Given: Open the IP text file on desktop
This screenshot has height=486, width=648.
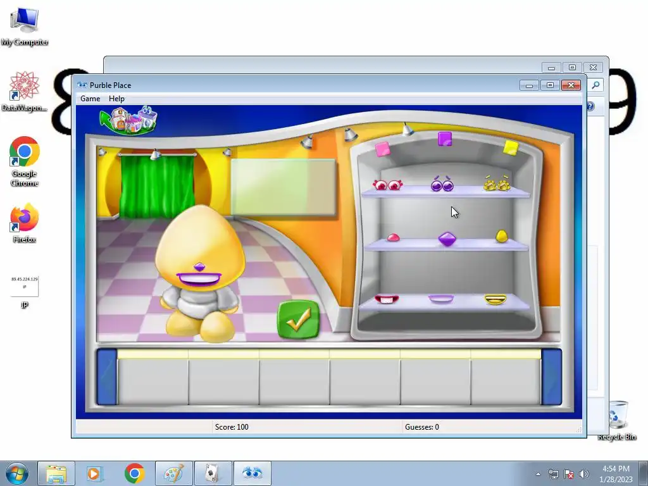Looking at the screenshot, I should 25,291.
